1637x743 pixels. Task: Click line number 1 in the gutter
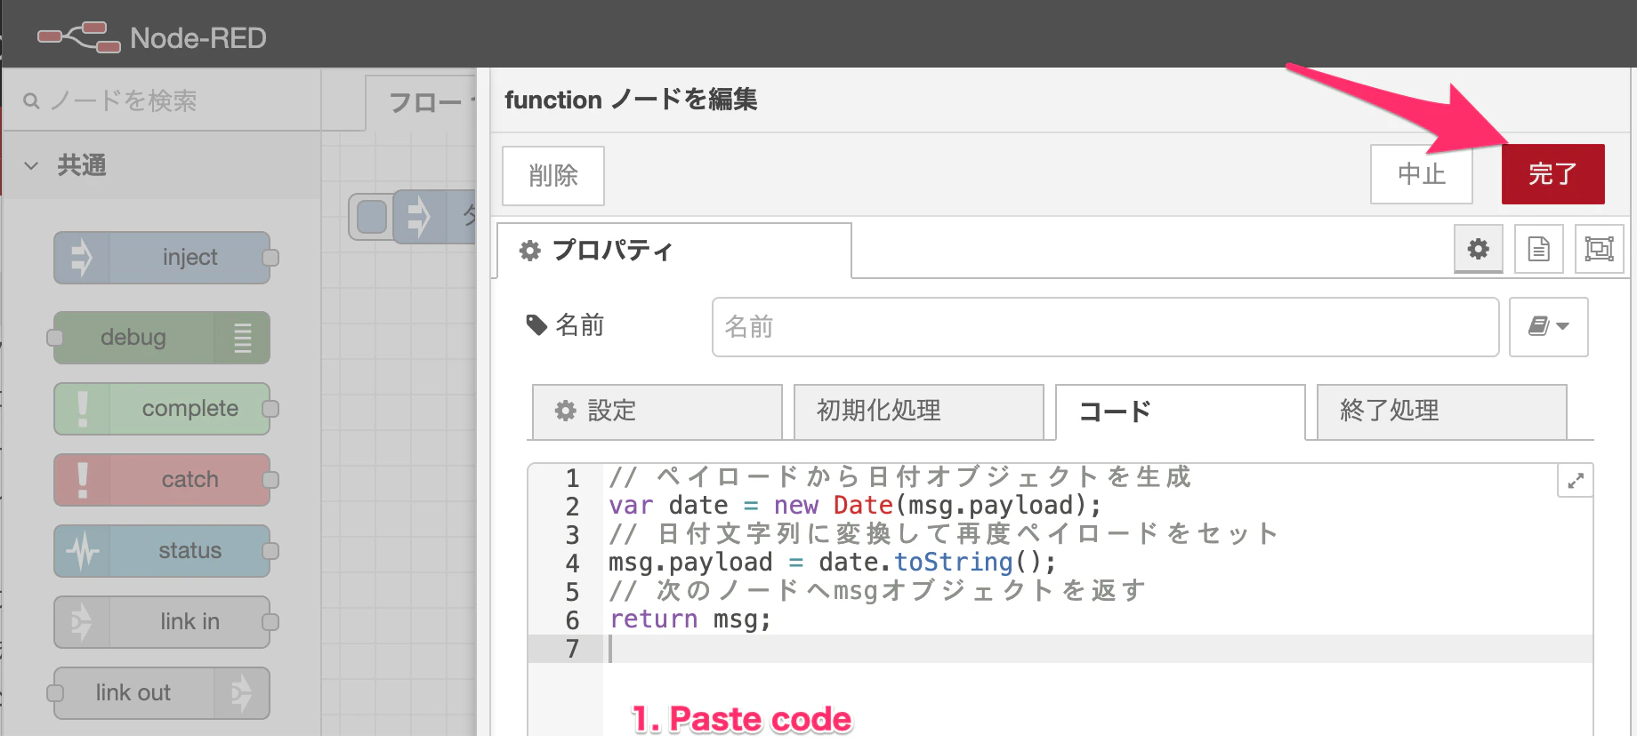(x=573, y=479)
